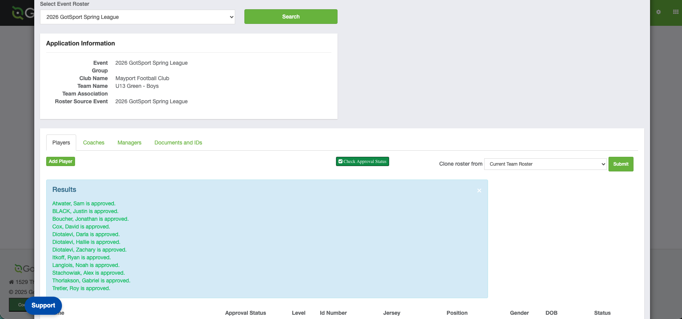Open the Select Event Roster dropdown
Image resolution: width=682 pixels, height=319 pixels.
(137, 17)
